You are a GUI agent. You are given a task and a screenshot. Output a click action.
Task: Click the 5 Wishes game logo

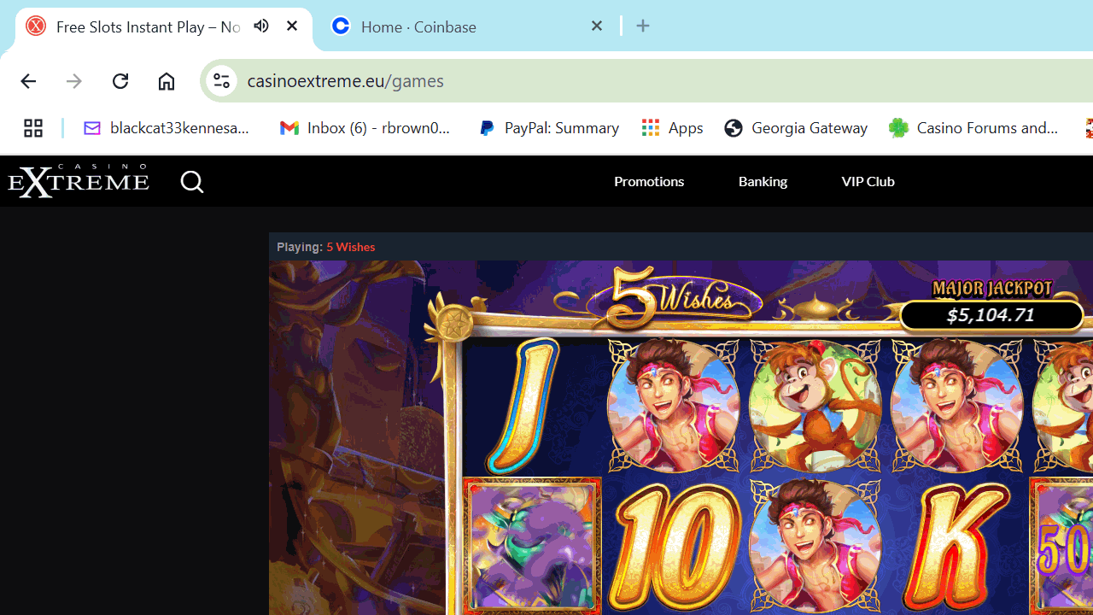click(675, 298)
